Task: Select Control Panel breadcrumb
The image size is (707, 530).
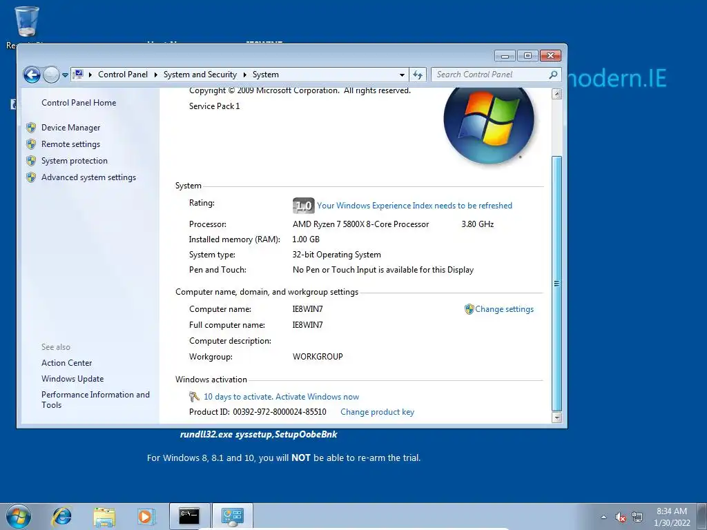Action: click(x=123, y=75)
